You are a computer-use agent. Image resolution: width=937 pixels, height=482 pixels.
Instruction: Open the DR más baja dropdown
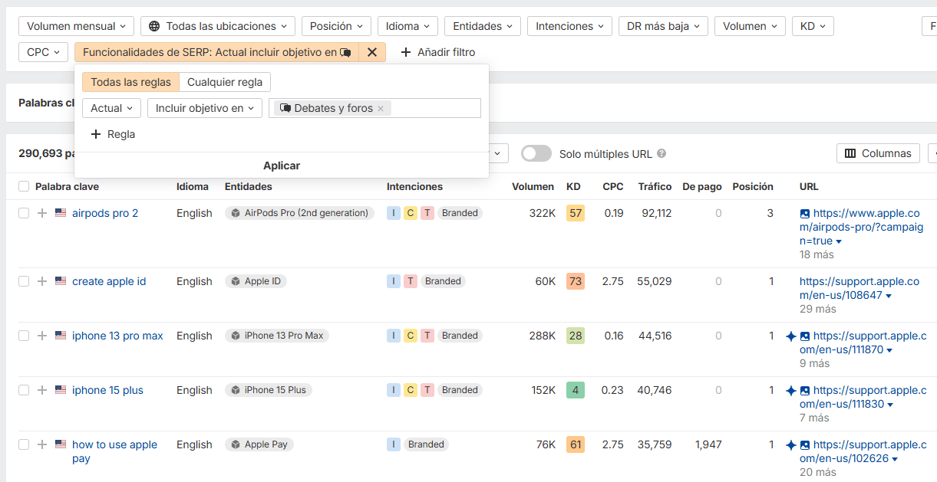[663, 26]
